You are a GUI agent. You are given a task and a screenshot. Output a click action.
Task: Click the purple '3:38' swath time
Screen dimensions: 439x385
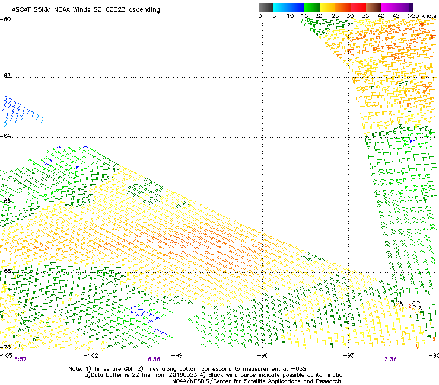(x=390, y=360)
